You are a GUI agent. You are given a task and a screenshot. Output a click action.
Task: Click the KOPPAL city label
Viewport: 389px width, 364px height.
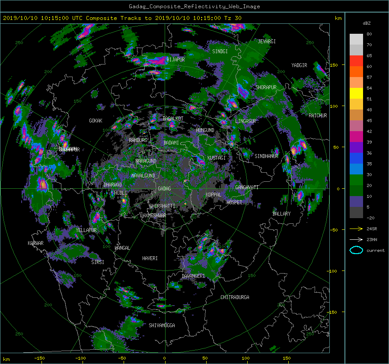(214, 195)
